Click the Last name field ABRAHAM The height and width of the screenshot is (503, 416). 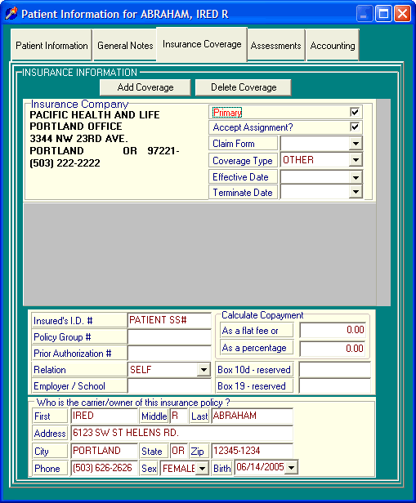coord(252,416)
